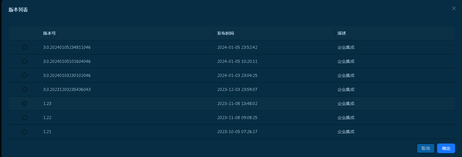Open the 企业集成 link for 2024-01-03 release
This screenshot has height=157, width=462.
pos(346,75)
